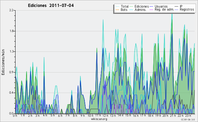
Task: Click the "14 h" x-axis tick label
Action: pos(120,116)
